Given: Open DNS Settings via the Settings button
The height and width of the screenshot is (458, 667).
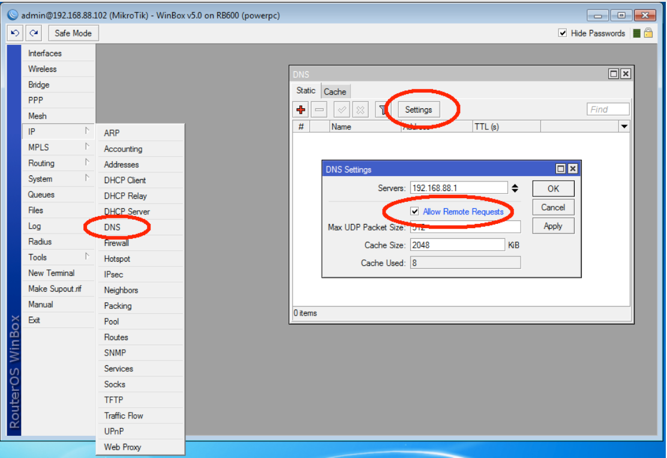Looking at the screenshot, I should pos(419,110).
